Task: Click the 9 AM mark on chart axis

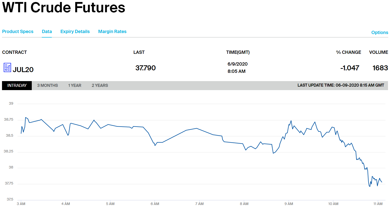Action: coord(289,204)
